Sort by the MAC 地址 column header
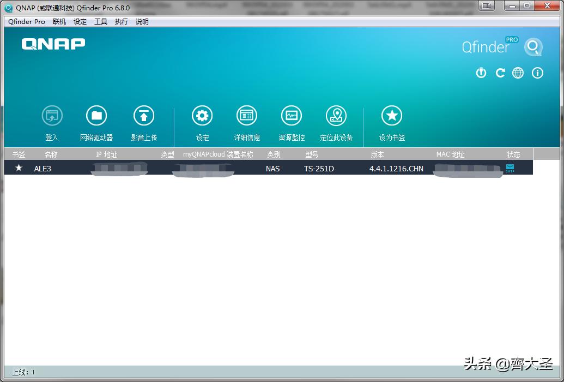The width and height of the screenshot is (564, 382). click(x=450, y=154)
